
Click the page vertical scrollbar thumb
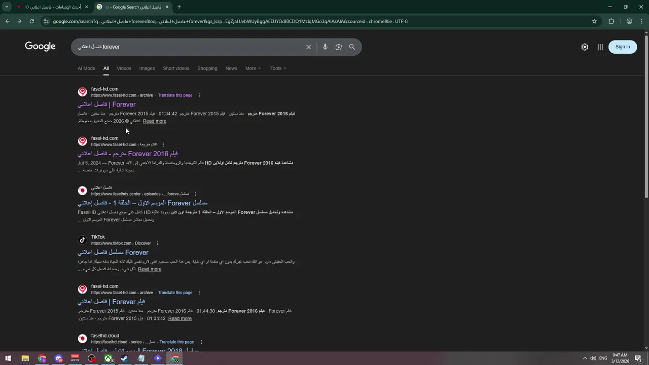tap(646, 117)
